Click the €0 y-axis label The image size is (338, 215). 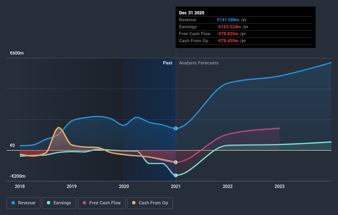[12, 145]
